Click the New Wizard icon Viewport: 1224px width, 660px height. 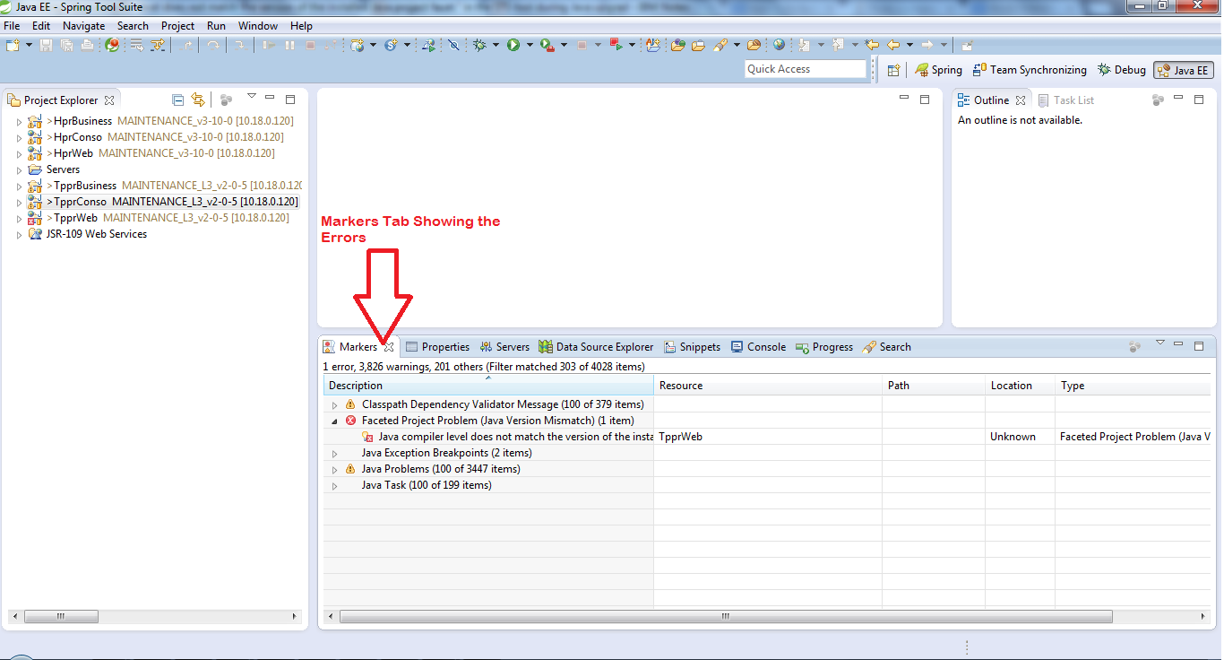11,44
